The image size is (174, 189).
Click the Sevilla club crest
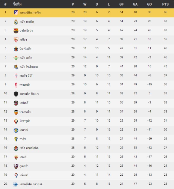click(16, 40)
